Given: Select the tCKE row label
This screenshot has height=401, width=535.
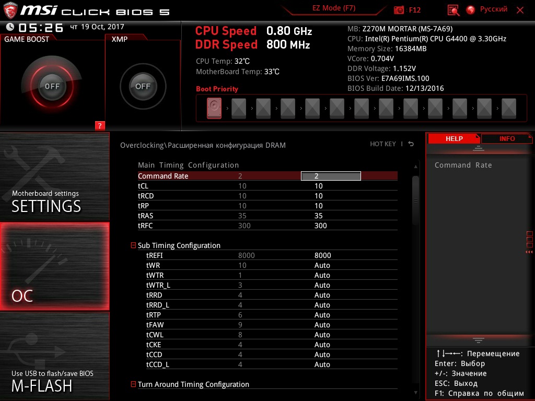Looking at the screenshot, I should click(154, 345).
